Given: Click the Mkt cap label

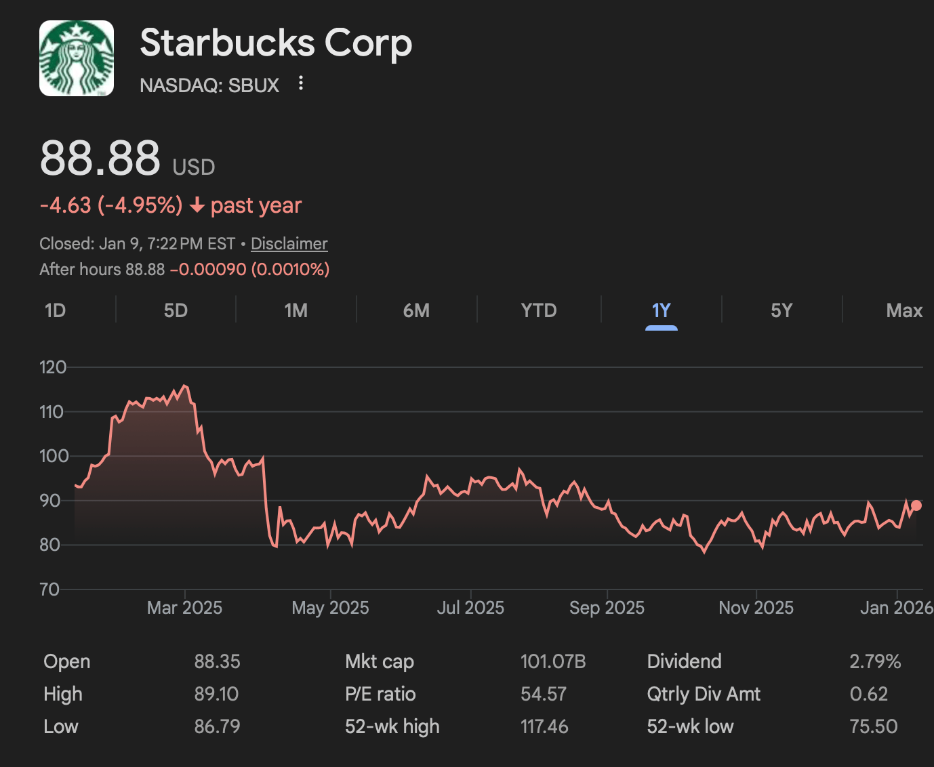Looking at the screenshot, I should 380,662.
